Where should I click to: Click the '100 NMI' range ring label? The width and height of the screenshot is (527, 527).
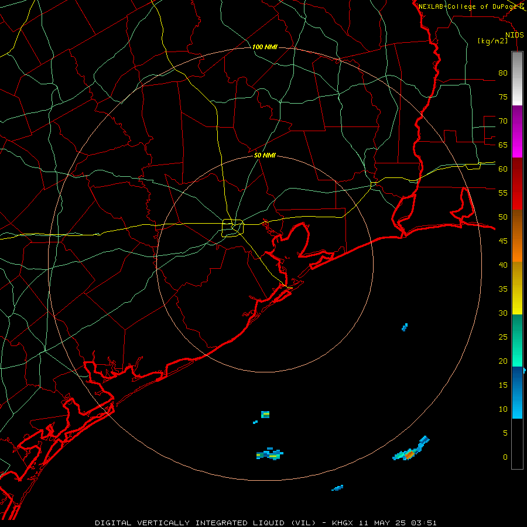point(265,47)
